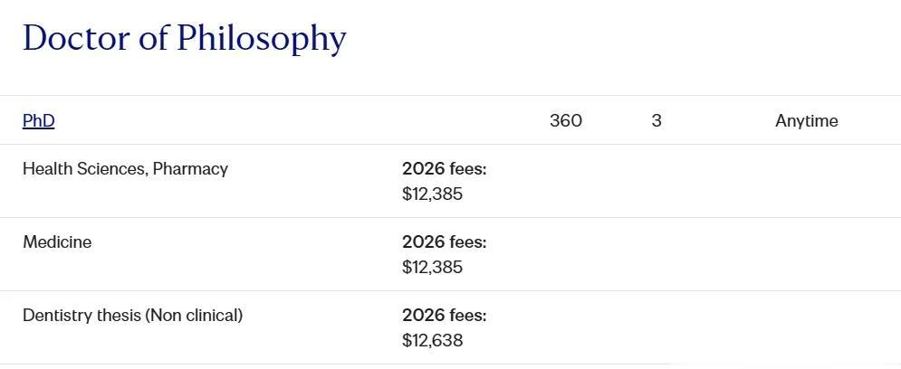This screenshot has width=901, height=369.
Task: Click the word Doctor in the heading
Action: [75, 38]
